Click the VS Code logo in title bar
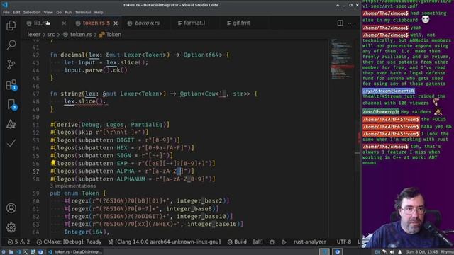 pyautogui.click(x=5, y=5)
